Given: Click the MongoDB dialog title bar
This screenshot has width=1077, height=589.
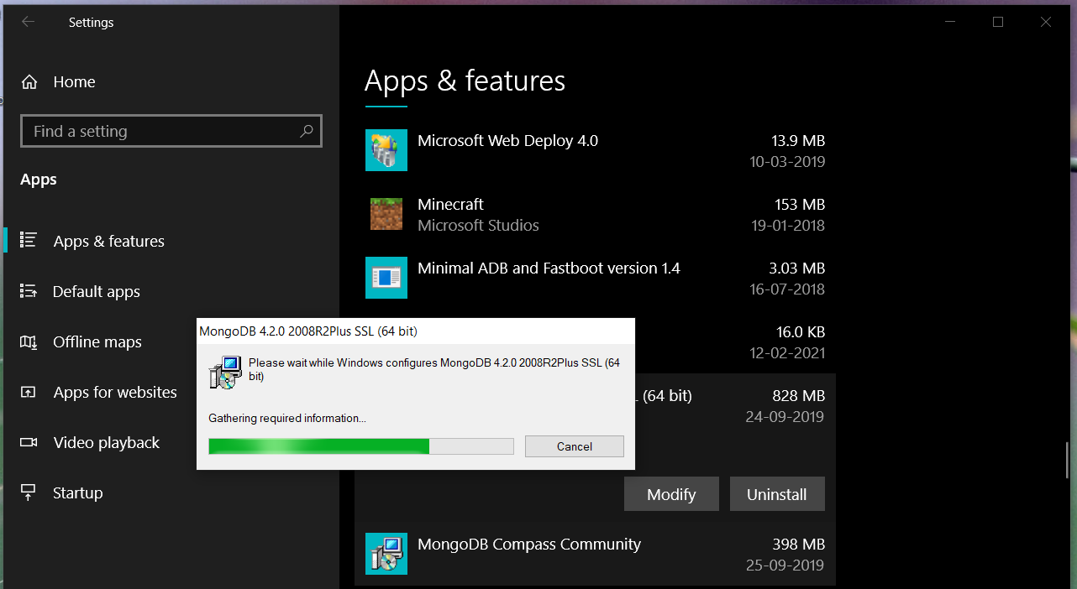Looking at the screenshot, I should coord(415,331).
